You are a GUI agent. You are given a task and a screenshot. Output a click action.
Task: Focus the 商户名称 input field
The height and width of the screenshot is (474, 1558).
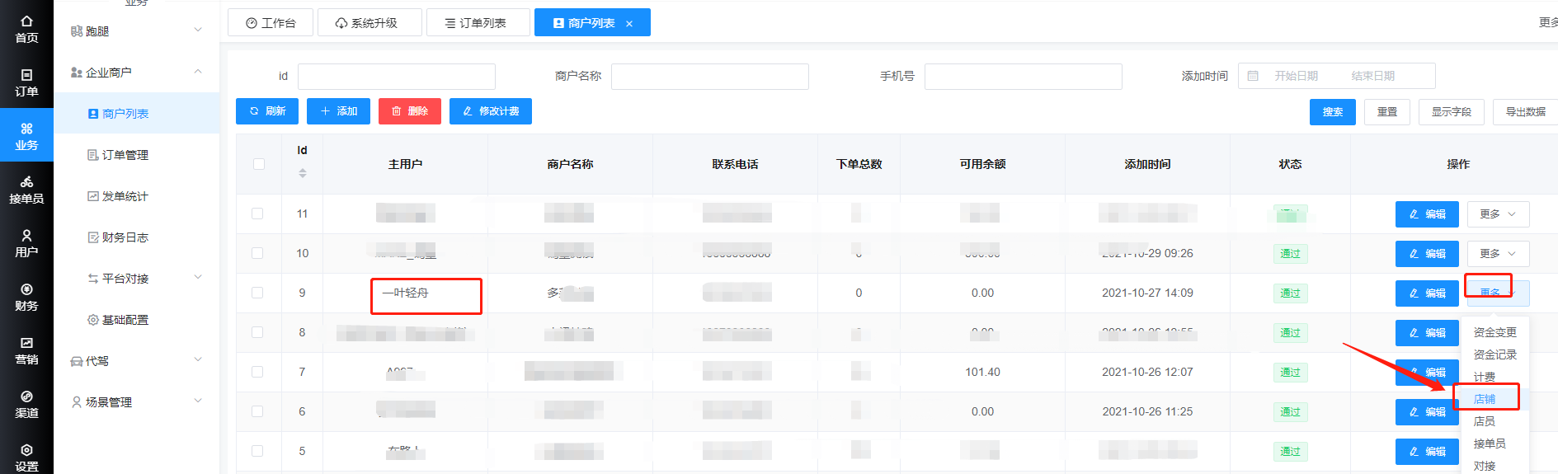(710, 77)
